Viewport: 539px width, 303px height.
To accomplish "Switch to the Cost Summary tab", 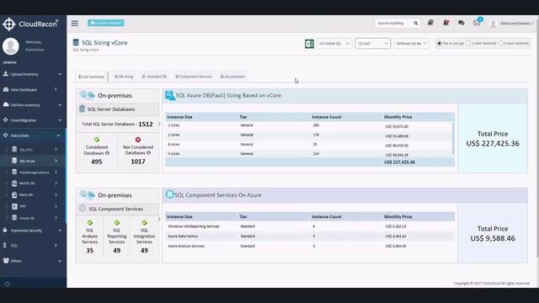I will [x=92, y=77].
